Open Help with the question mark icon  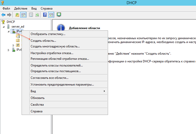(45, 15)
